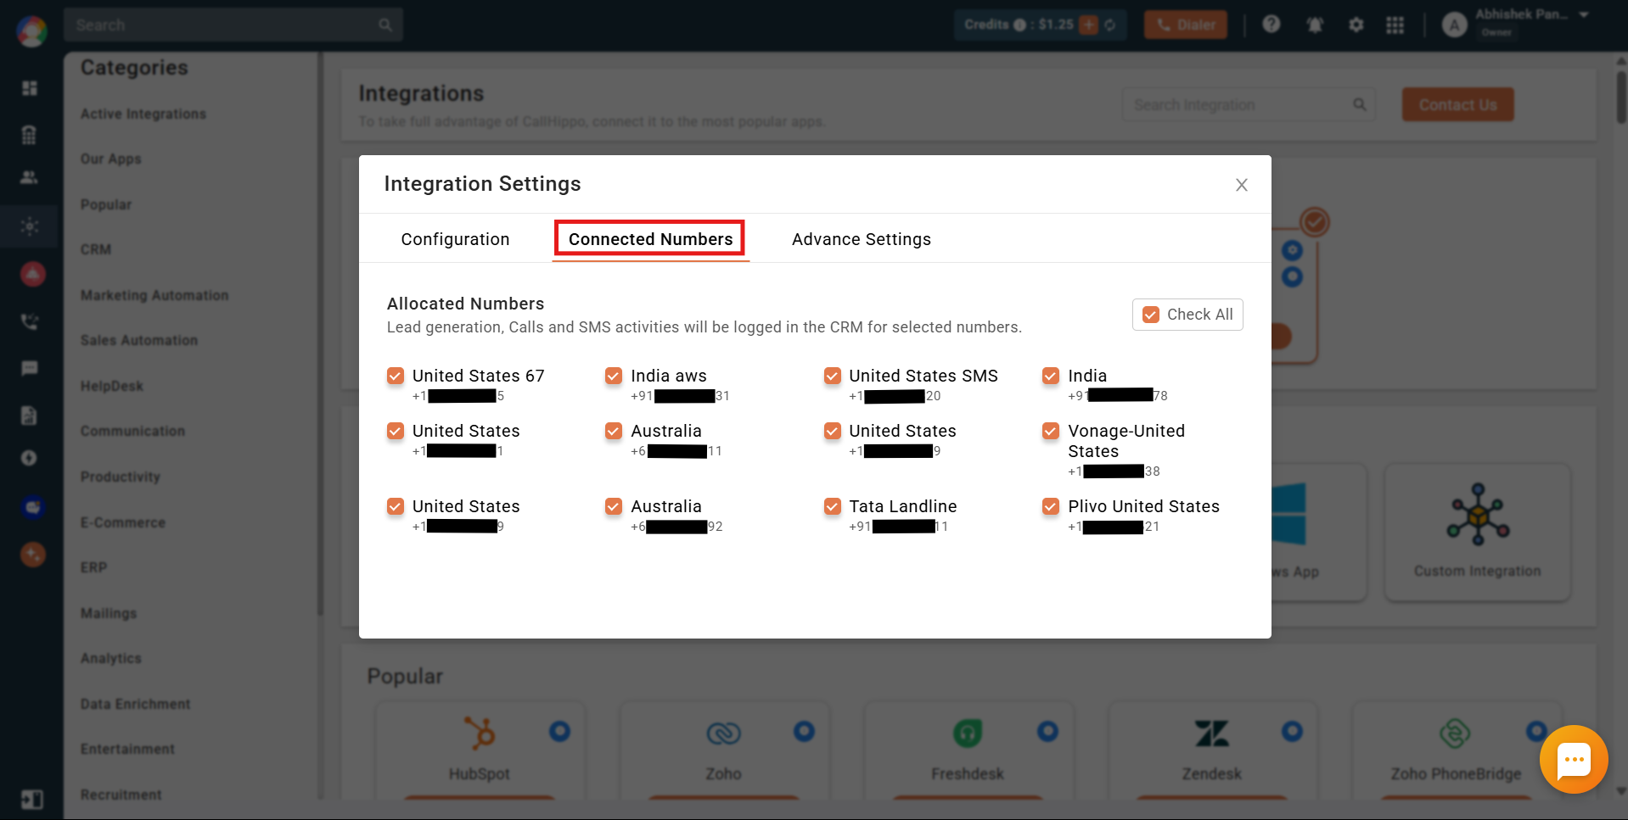Open the Dialer button
The height and width of the screenshot is (820, 1628).
[x=1186, y=25]
